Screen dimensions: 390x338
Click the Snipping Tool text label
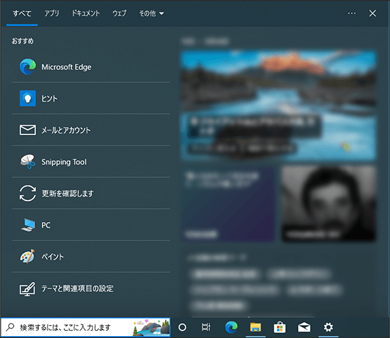point(64,162)
